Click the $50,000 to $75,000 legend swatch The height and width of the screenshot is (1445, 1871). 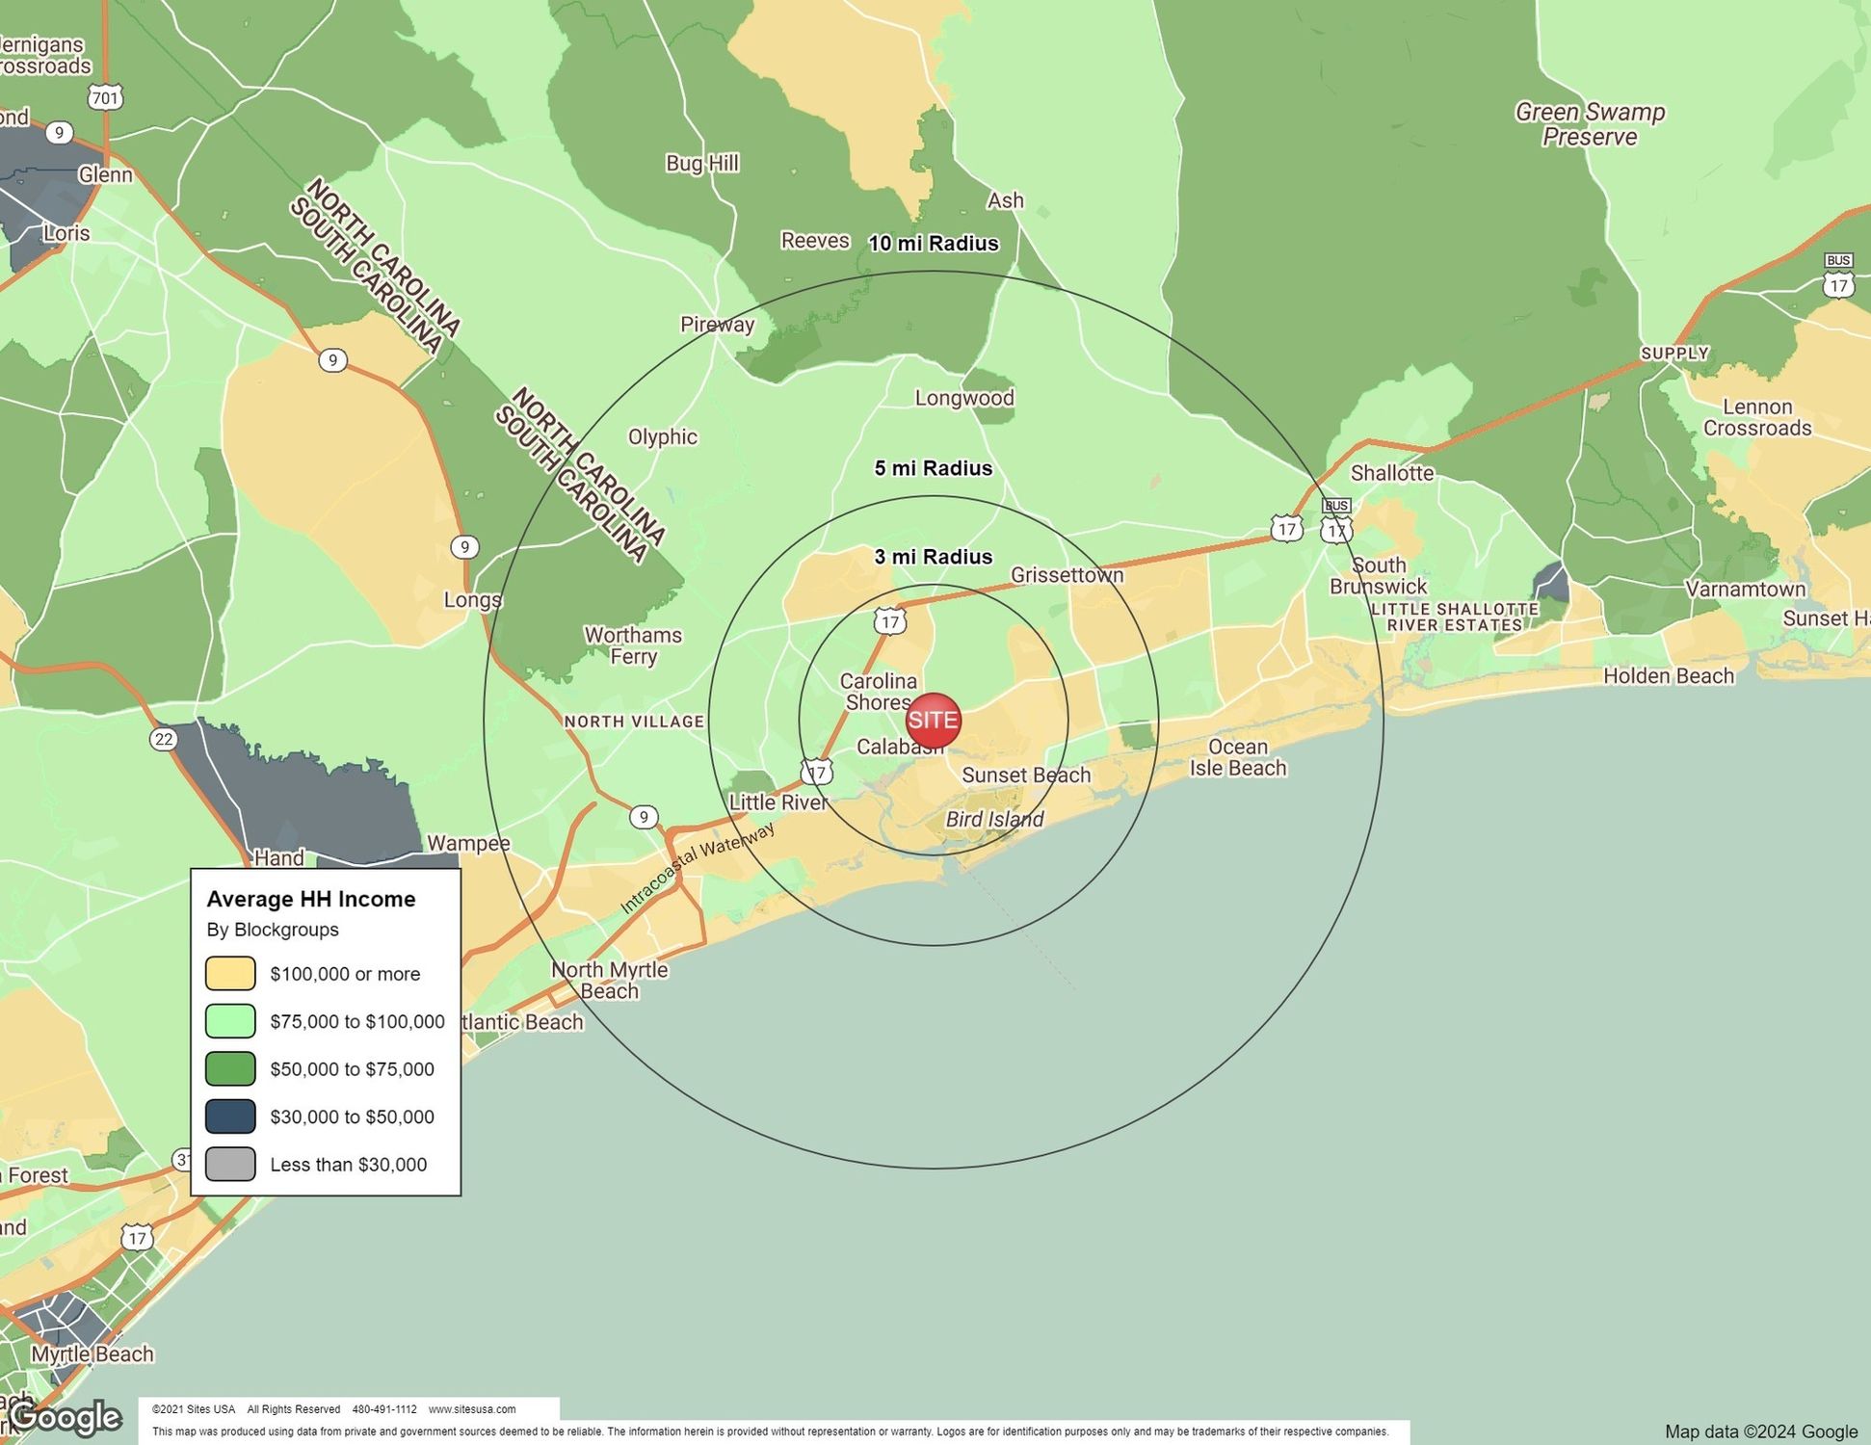coord(230,1068)
